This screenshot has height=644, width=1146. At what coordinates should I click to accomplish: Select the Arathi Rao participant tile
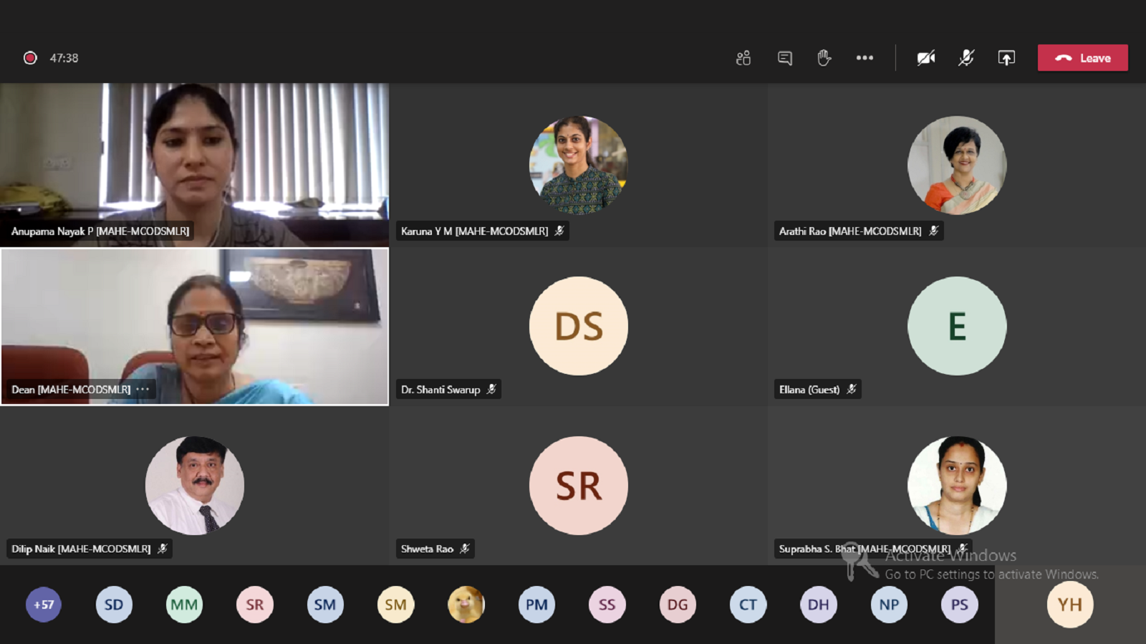point(957,165)
